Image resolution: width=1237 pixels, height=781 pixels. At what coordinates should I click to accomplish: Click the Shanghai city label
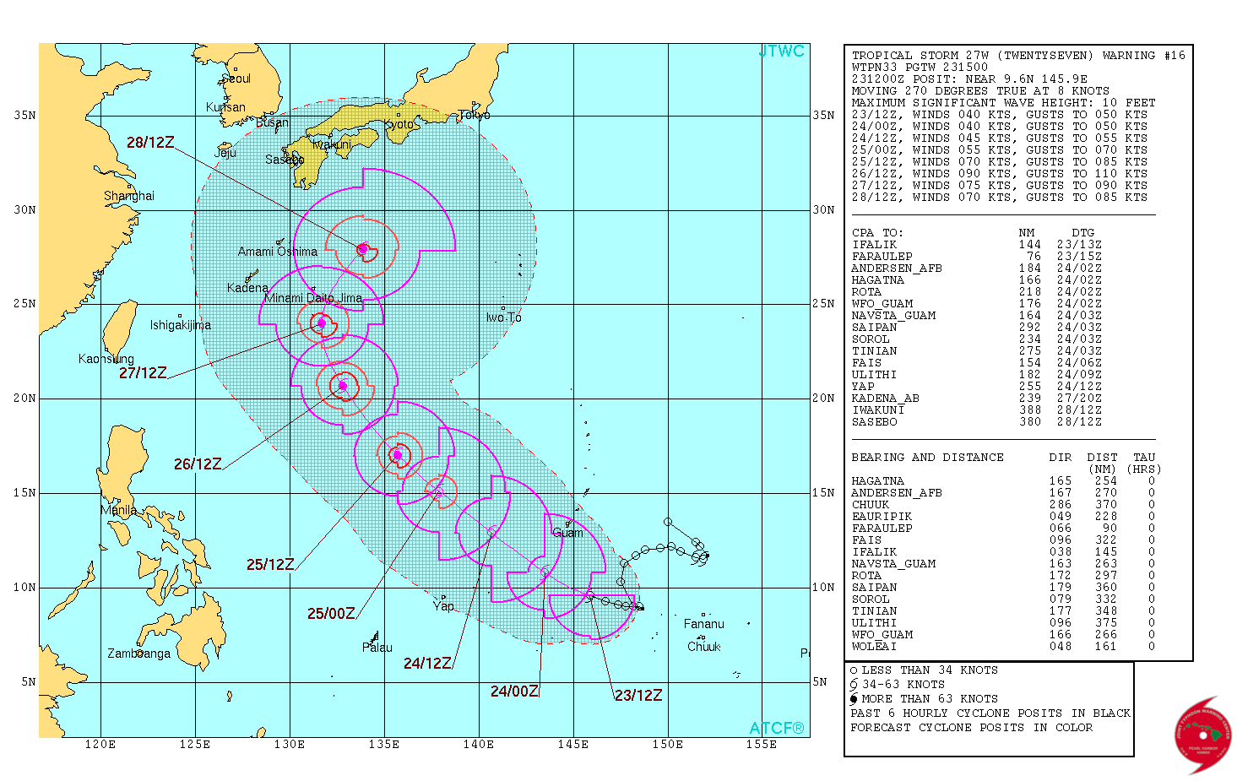(x=129, y=196)
